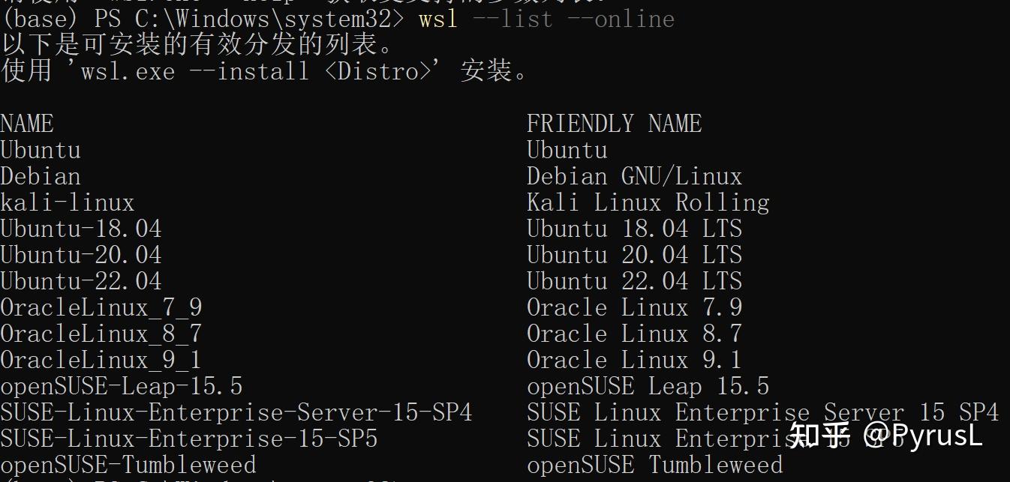Click 'openSUSE Tumbleweed' friendly name
The image size is (1010, 482).
tap(654, 465)
